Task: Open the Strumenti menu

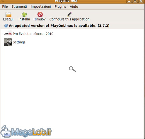Action: click(x=19, y=6)
